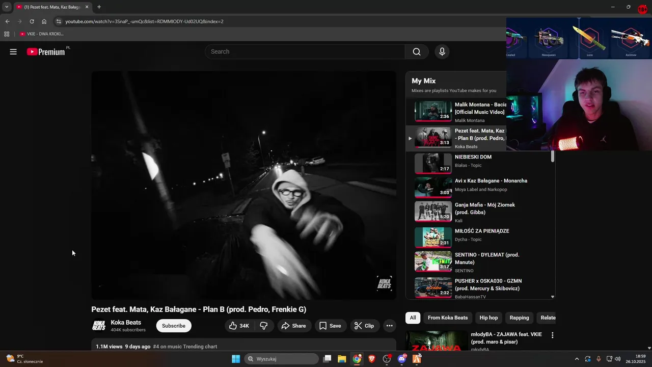Select the Hip hop filter chip
The image size is (652, 367).
click(488, 318)
